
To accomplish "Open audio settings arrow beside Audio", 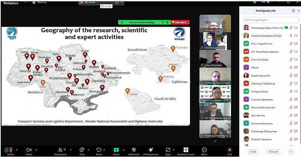I will [x=17, y=150].
